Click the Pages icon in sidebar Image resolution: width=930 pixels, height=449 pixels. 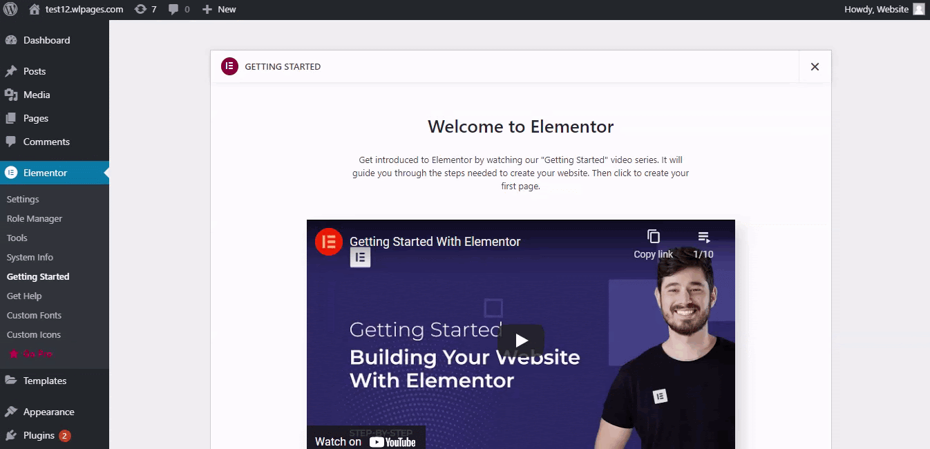click(11, 118)
